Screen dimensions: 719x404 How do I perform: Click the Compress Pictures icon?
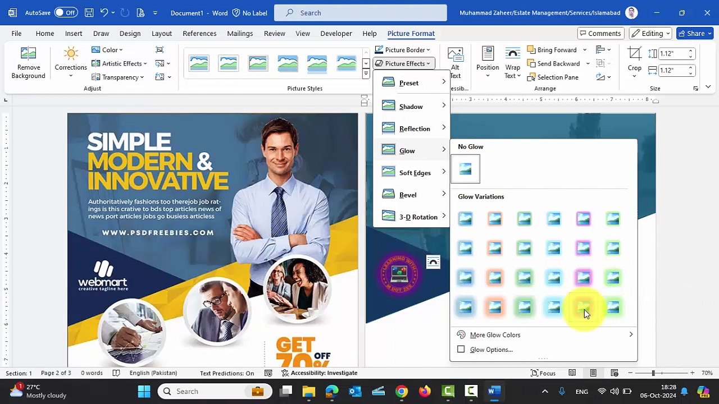(160, 50)
